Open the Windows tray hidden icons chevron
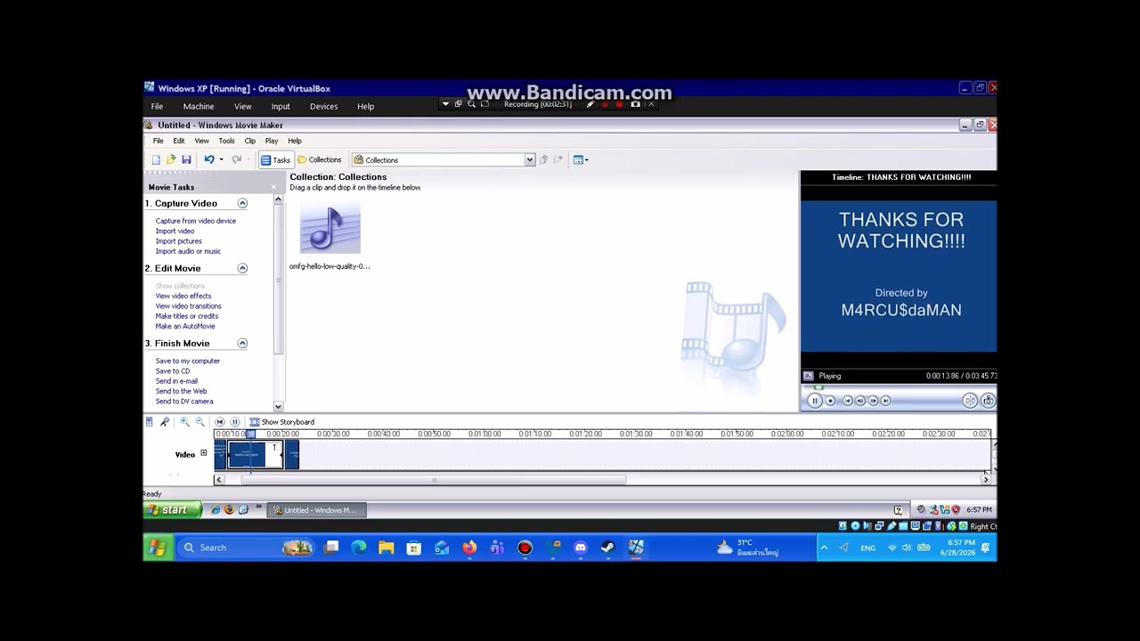1140x641 pixels. (x=824, y=548)
